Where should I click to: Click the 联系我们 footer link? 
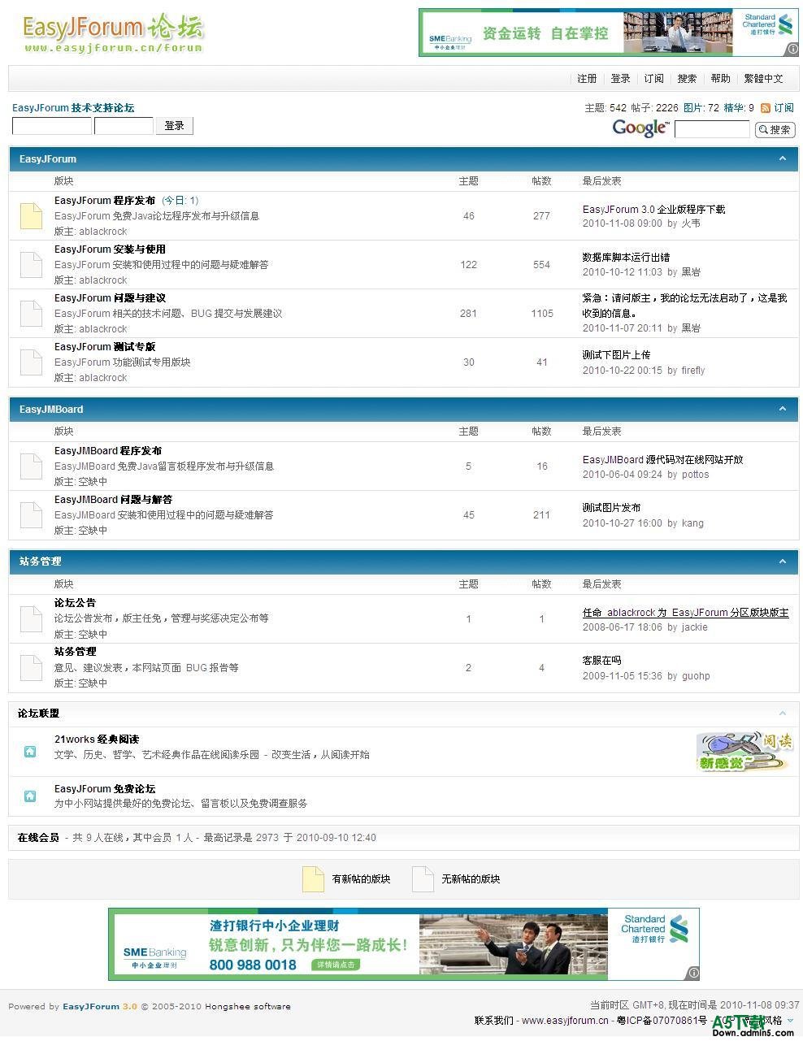494,1021
